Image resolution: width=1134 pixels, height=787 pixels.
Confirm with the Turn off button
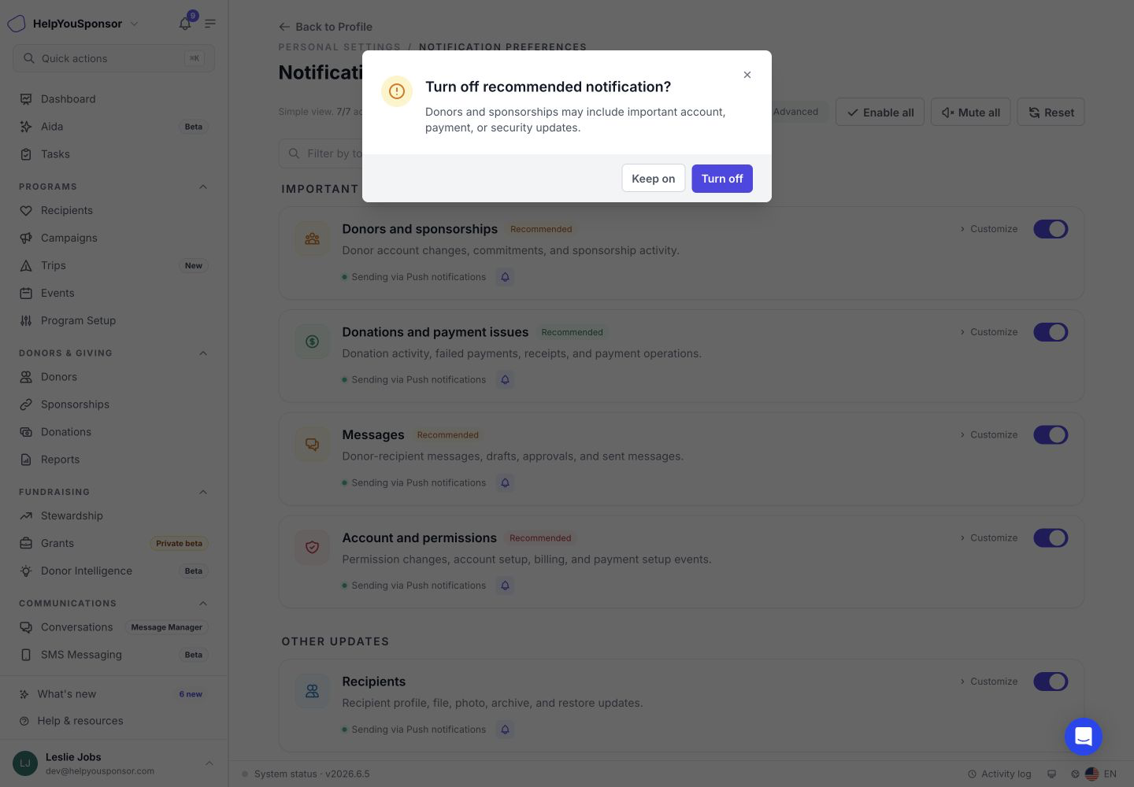(722, 179)
